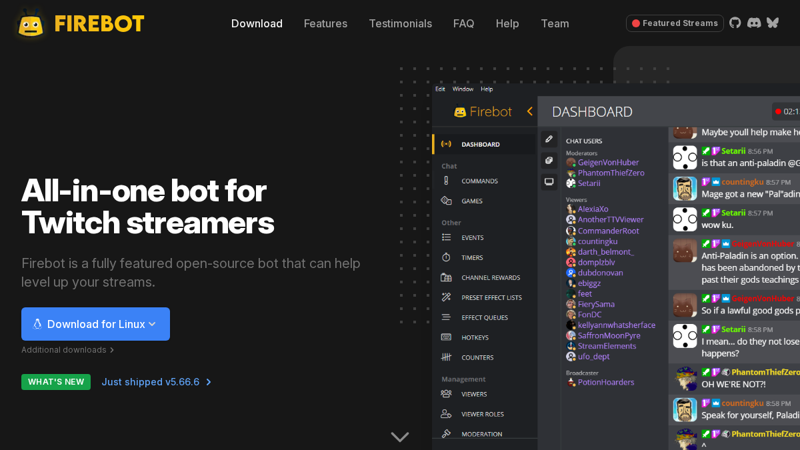Select PhantomThiefZero in Moderators list

point(611,173)
